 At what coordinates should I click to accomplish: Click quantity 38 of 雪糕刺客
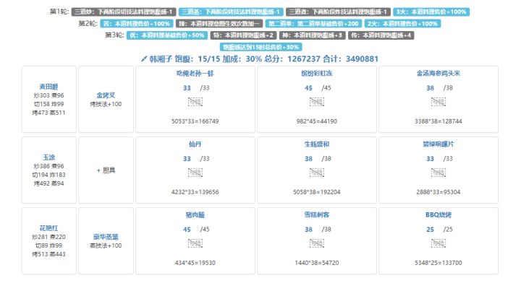click(309, 230)
